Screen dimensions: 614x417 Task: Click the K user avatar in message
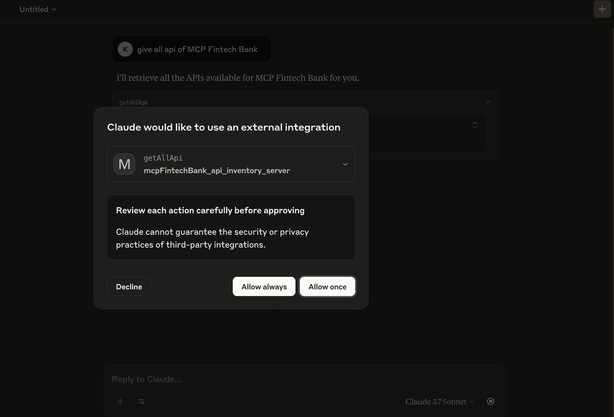(x=125, y=49)
